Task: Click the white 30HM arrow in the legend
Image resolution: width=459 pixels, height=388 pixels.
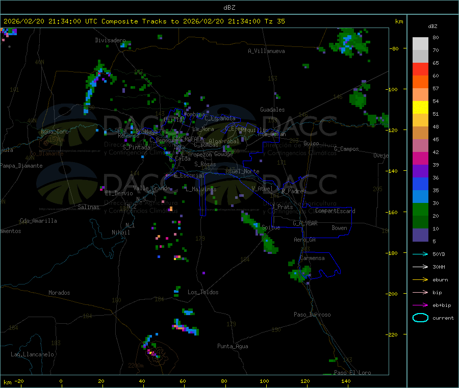Action: click(420, 267)
